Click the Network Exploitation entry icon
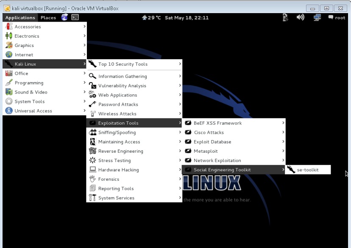 point(188,160)
